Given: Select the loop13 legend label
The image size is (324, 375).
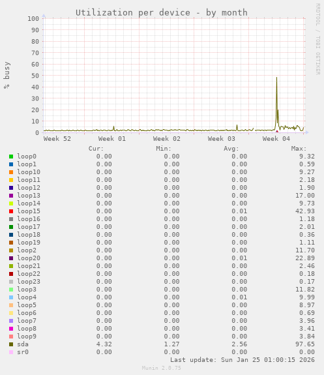Looking at the screenshot, I should 29,196.
